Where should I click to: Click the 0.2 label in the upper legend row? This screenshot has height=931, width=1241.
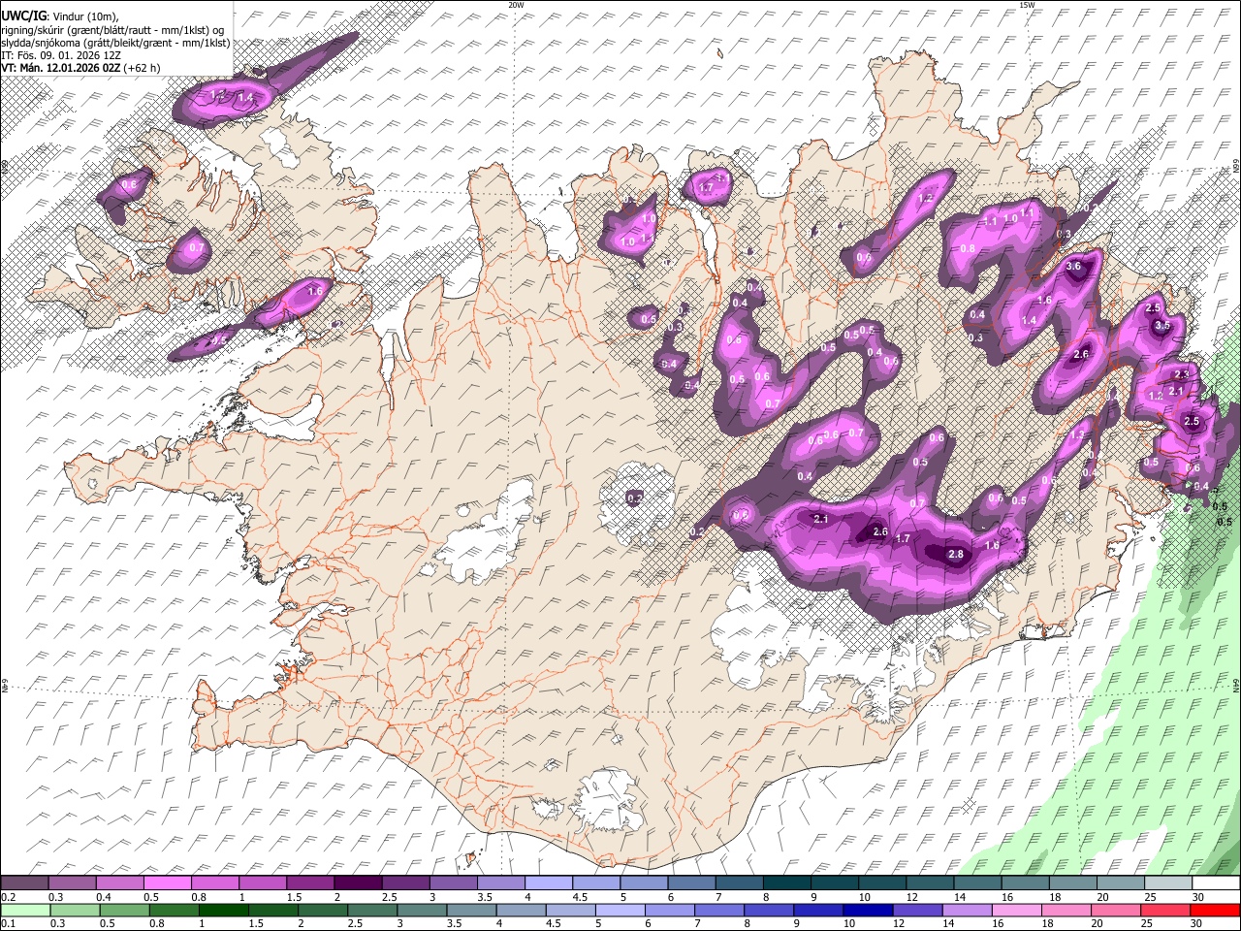point(8,897)
